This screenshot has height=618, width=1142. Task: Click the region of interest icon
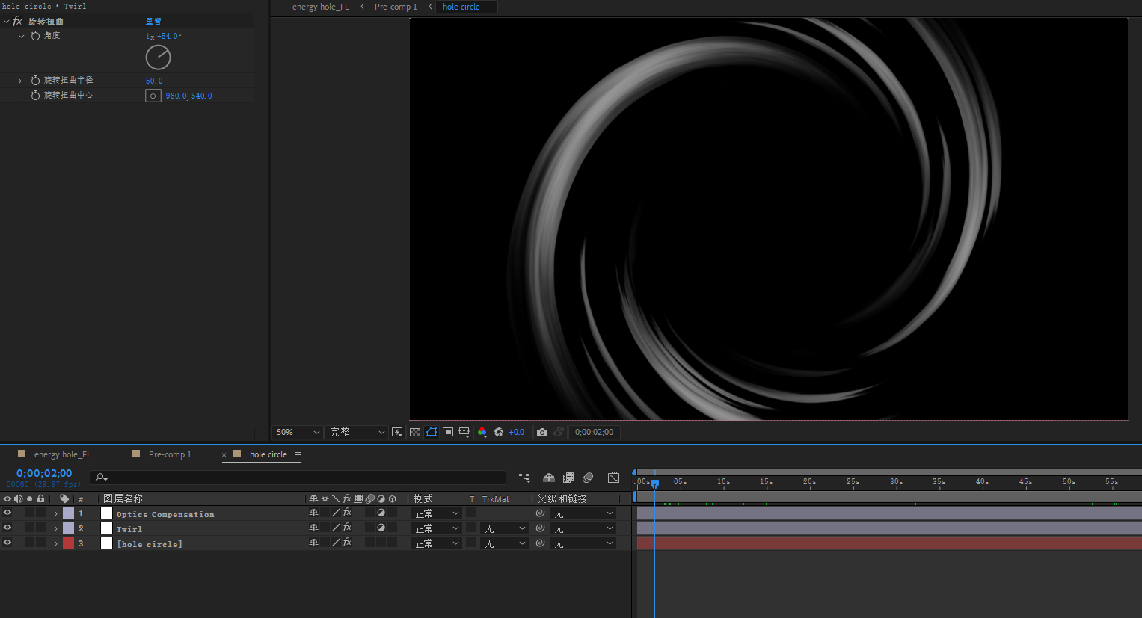448,432
